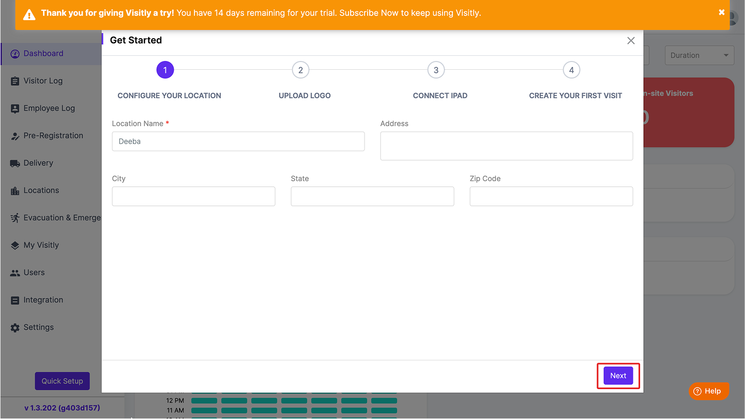Click the Zip Code input field
Image resolution: width=745 pixels, height=419 pixels.
[551, 196]
